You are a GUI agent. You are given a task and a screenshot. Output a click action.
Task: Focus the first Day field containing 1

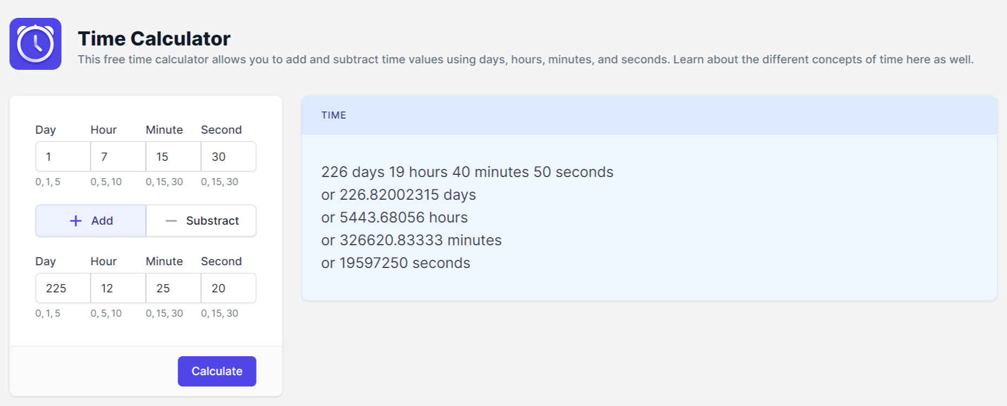click(63, 157)
